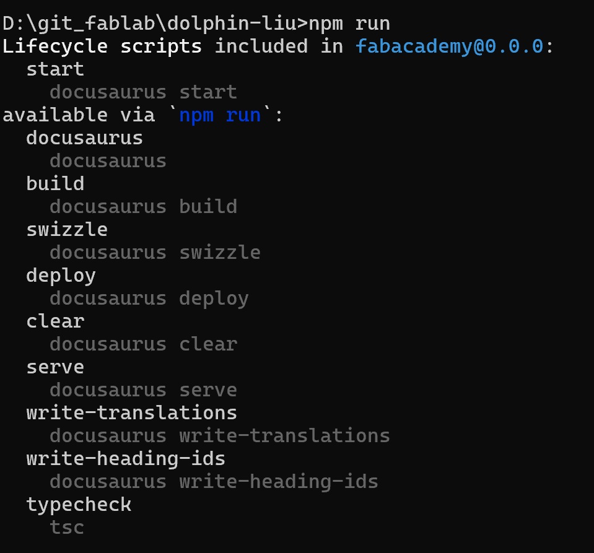Click the gray docusaurus deploy command

[149, 298]
